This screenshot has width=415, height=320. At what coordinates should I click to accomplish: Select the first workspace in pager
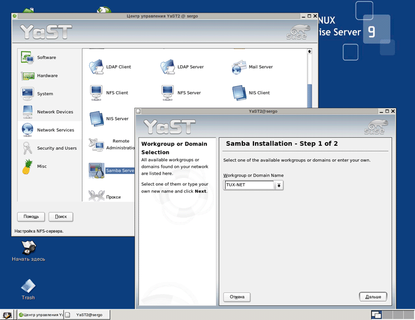pyautogui.click(x=376, y=314)
